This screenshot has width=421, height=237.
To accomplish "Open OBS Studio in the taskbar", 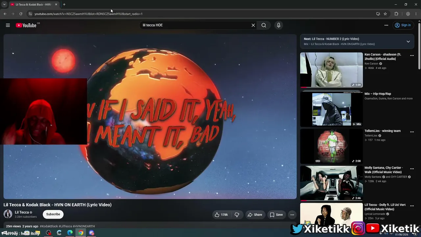I will (x=48, y=233).
